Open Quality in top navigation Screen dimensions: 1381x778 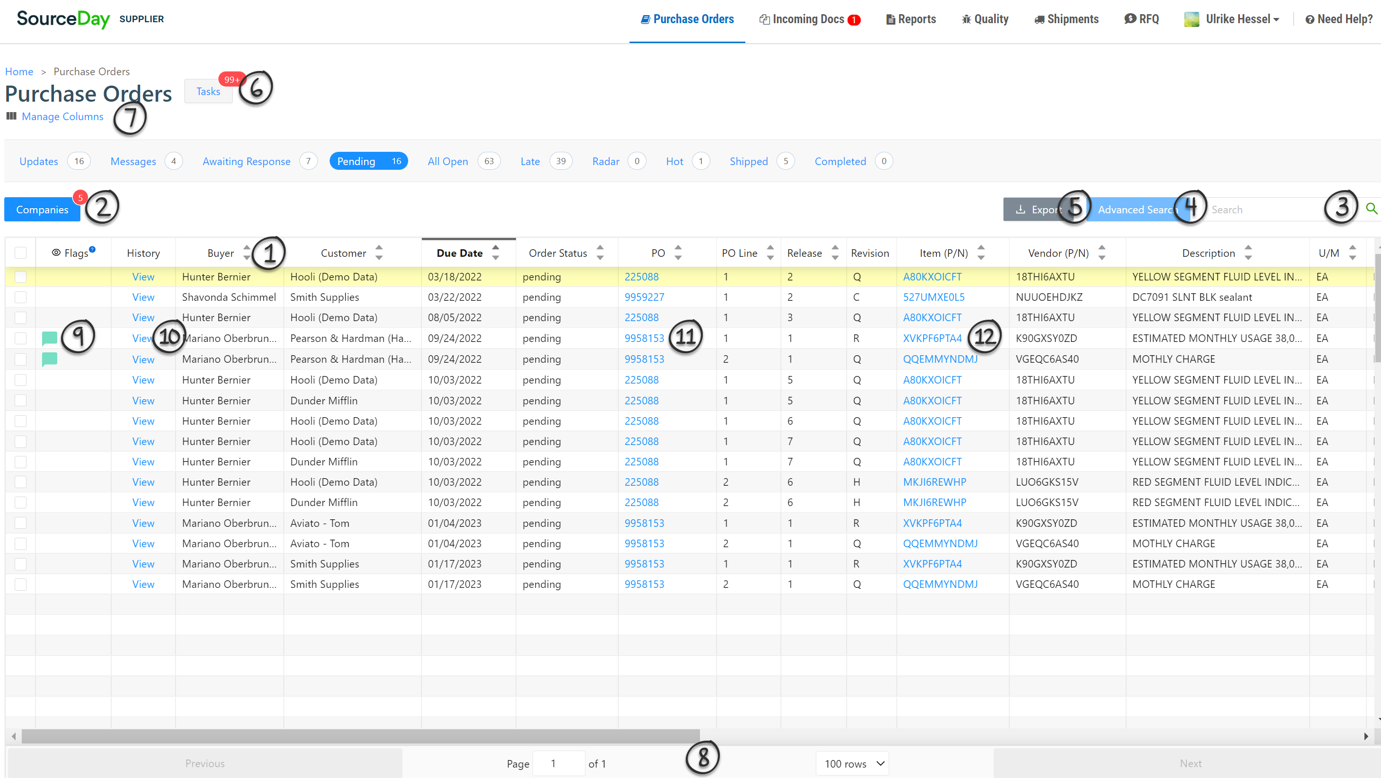pos(985,19)
